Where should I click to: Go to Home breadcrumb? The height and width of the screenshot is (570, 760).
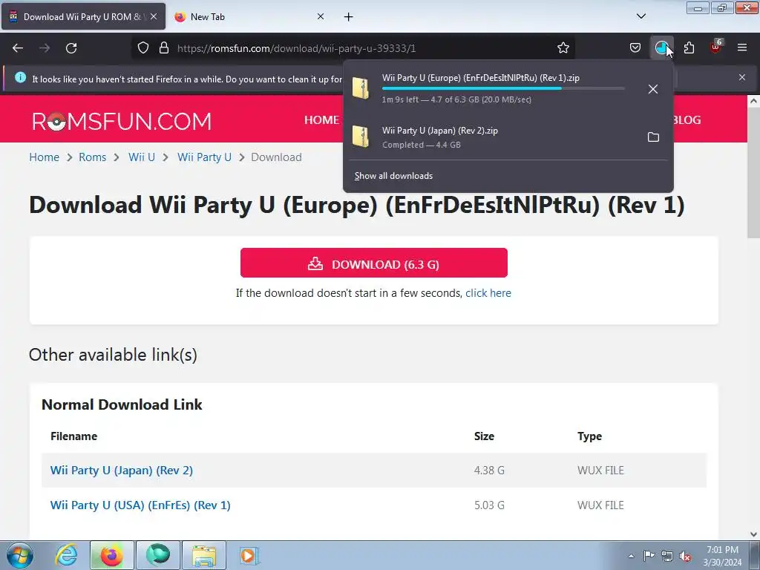point(44,157)
